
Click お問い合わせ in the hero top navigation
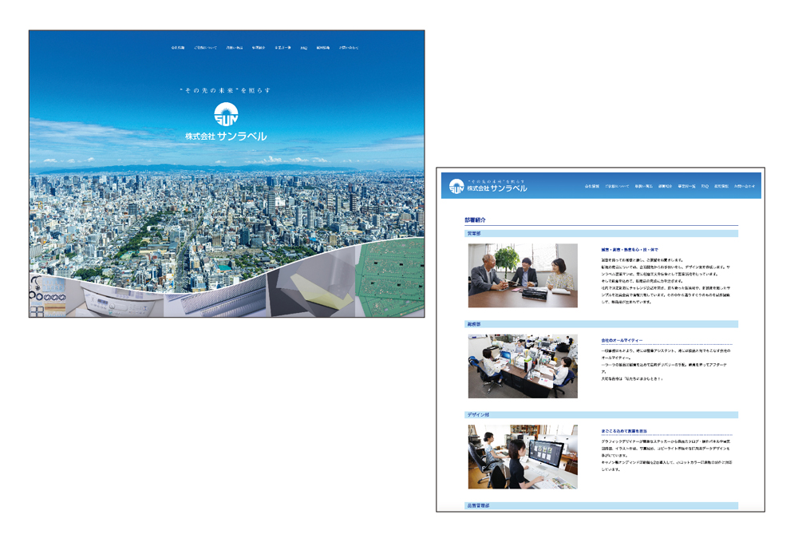click(349, 48)
